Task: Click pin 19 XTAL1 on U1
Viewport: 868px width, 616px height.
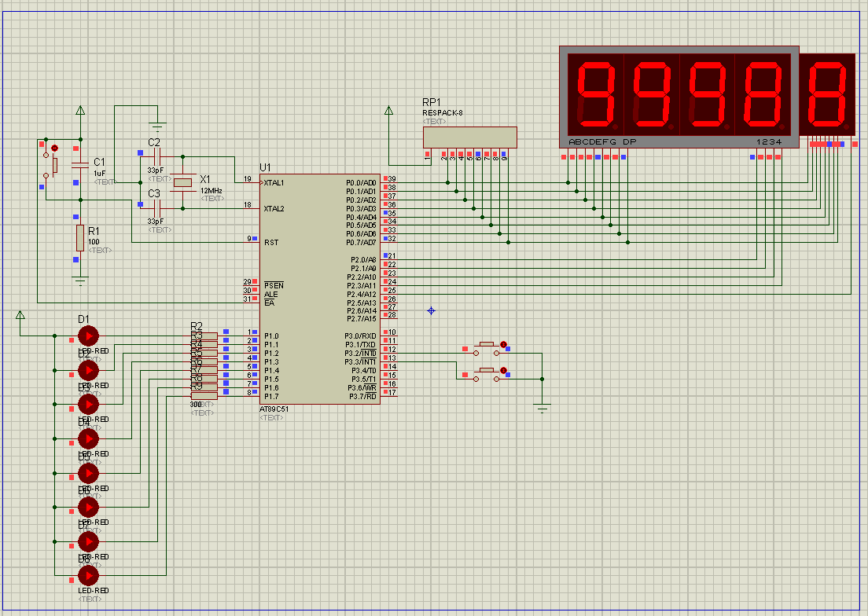Action: 252,182
